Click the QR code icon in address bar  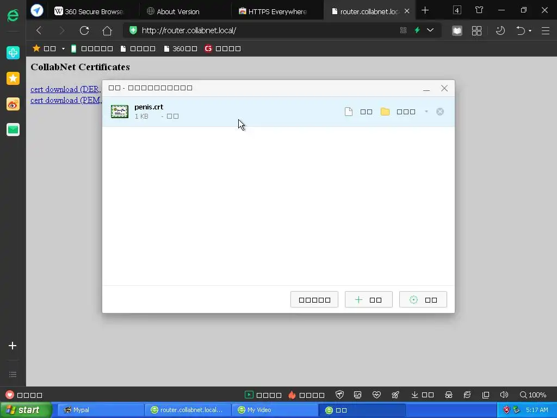[x=403, y=30]
